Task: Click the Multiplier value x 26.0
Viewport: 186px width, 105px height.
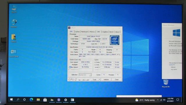Action: 85,64
